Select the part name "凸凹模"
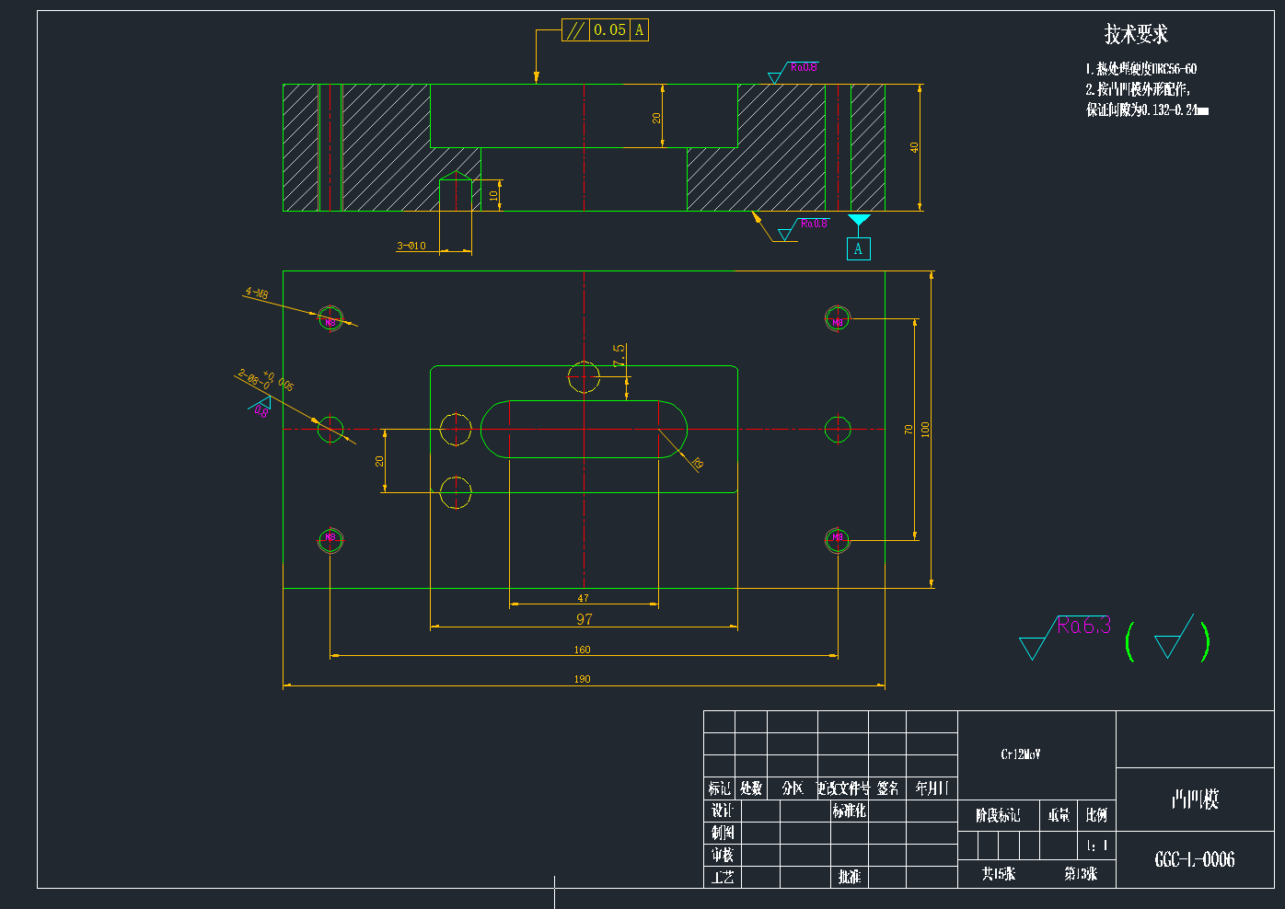Image resolution: width=1285 pixels, height=909 pixels. (1195, 800)
